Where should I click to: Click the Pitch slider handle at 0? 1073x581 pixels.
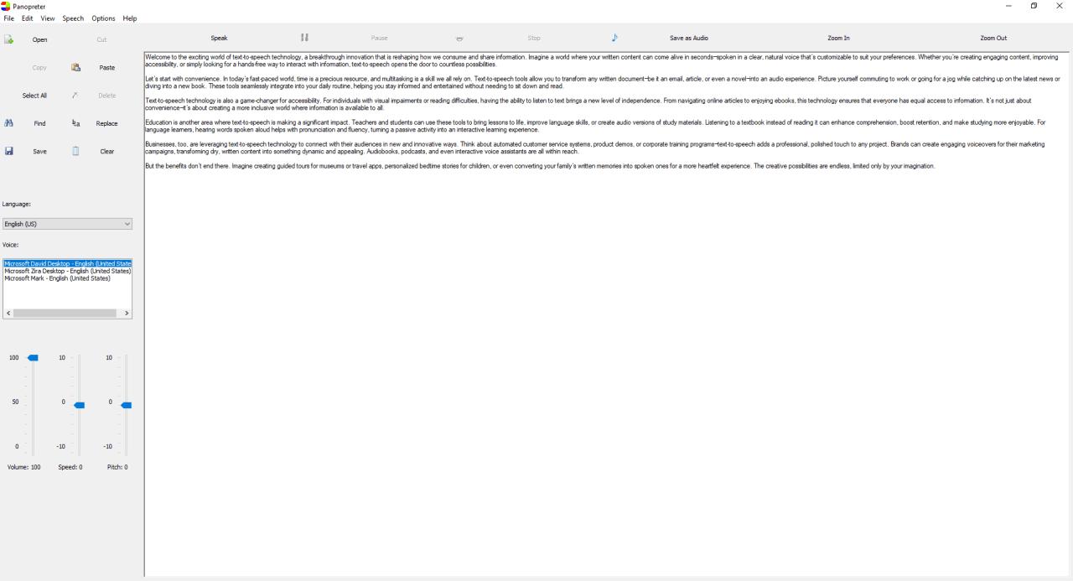click(126, 405)
